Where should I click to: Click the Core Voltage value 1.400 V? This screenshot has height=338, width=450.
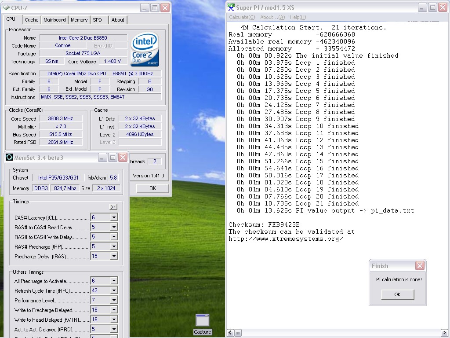(x=113, y=61)
